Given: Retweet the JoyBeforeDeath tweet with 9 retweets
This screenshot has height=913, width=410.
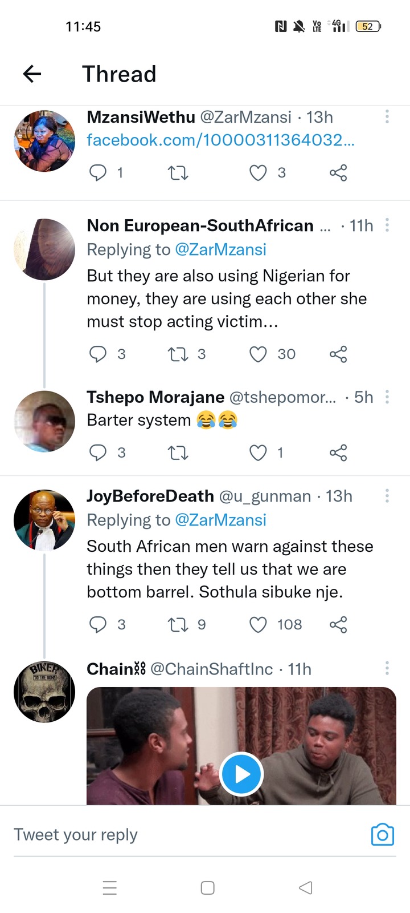Looking at the screenshot, I should click(178, 624).
